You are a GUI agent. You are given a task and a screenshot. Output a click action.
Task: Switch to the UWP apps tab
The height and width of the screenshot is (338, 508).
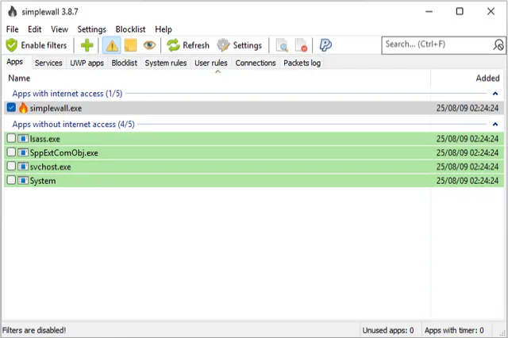87,63
